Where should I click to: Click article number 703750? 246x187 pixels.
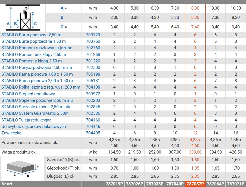coord(93,41)
